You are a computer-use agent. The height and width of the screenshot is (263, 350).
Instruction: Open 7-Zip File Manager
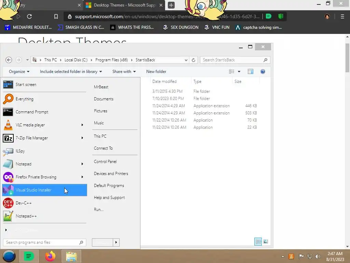[x=44, y=138]
